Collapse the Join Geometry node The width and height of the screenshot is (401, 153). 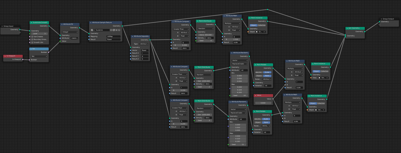coord(348,28)
